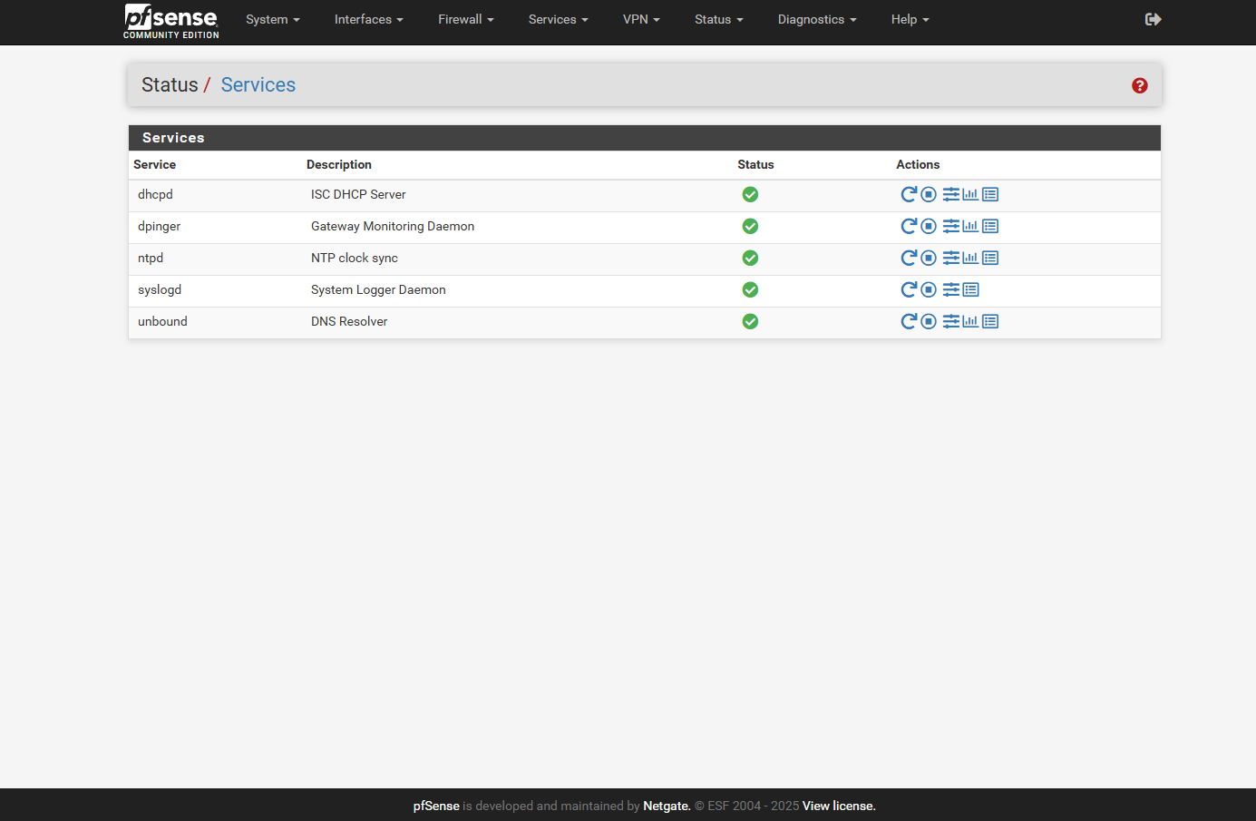Open related settings for dpinger
Image resolution: width=1256 pixels, height=821 pixels.
(951, 226)
